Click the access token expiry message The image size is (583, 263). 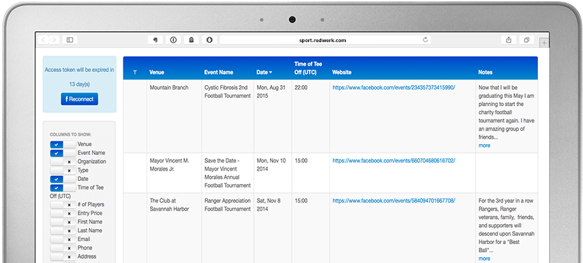[x=80, y=77]
